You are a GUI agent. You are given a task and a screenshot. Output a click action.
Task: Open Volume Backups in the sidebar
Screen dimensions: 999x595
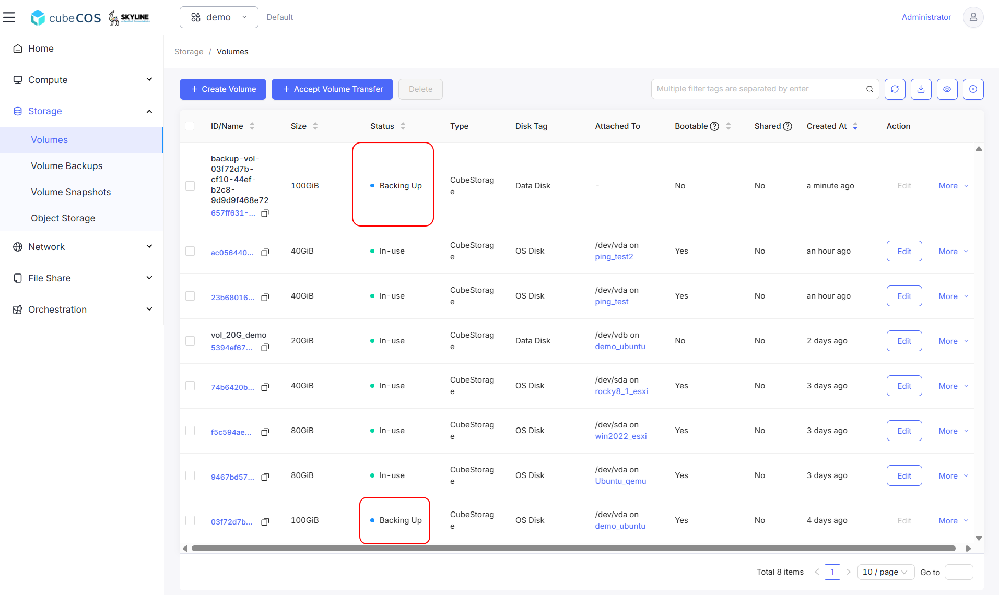[81, 166]
